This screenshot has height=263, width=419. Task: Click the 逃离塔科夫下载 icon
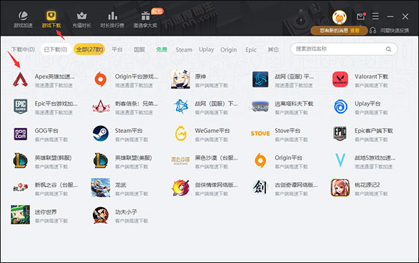[x=260, y=106]
